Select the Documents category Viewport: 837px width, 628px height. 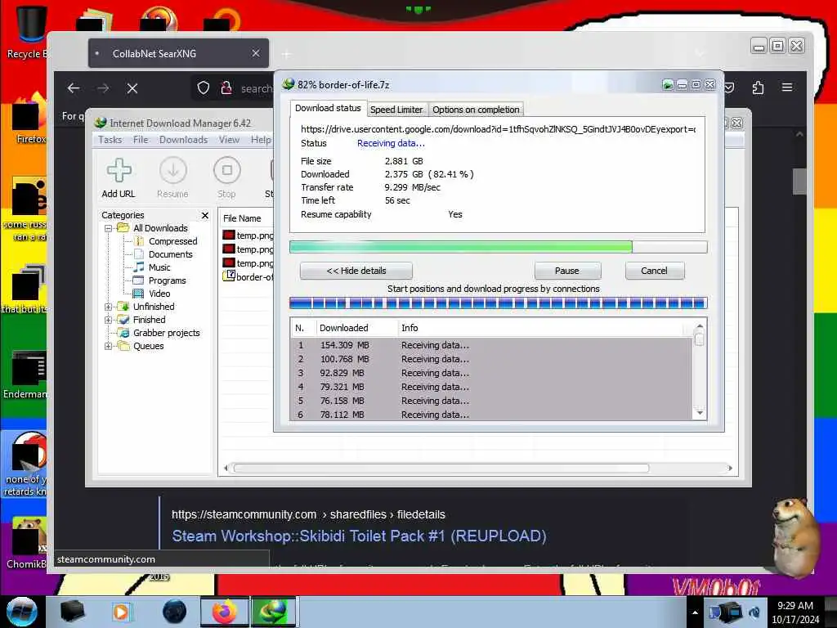[170, 254]
